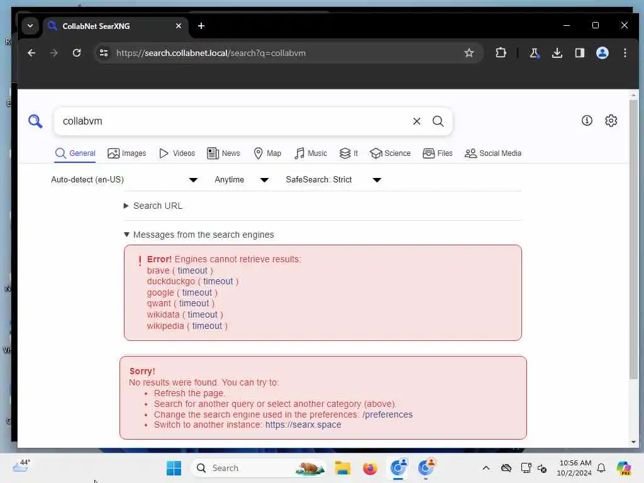The width and height of the screenshot is (644, 483).
Task: Click the collabvm search input field
Action: click(234, 121)
